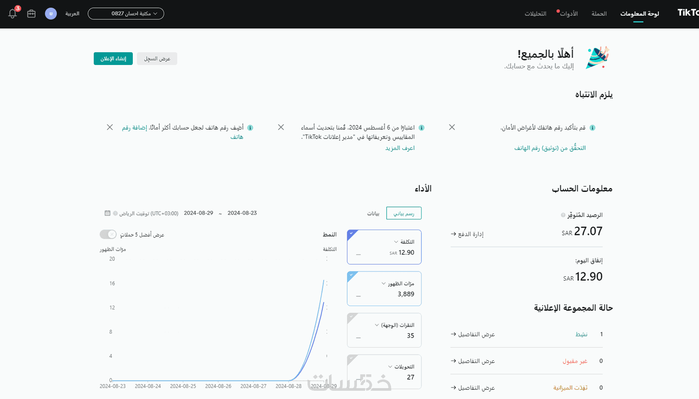Click the نشط status label

581,334
